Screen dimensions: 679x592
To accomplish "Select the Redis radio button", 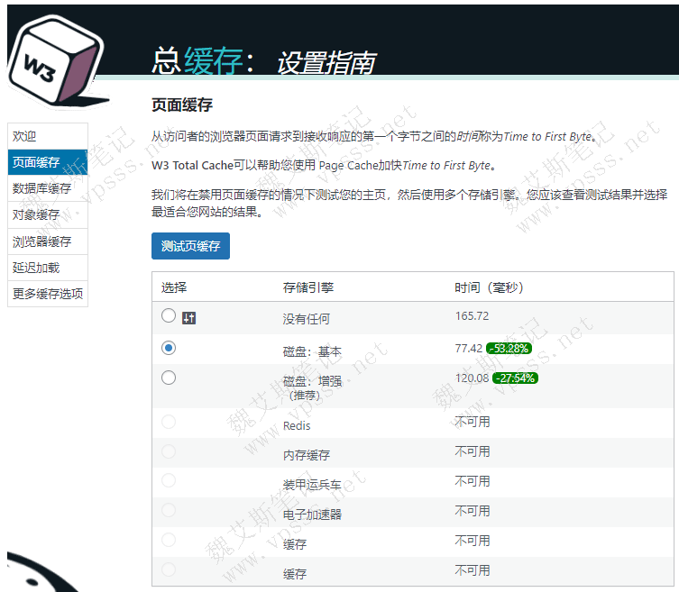I will (x=169, y=422).
